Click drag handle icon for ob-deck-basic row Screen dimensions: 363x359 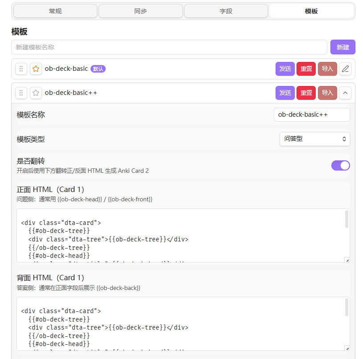(21, 69)
